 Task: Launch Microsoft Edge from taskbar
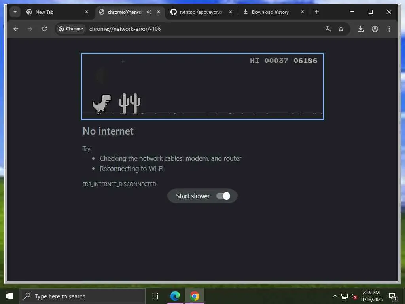point(175,296)
